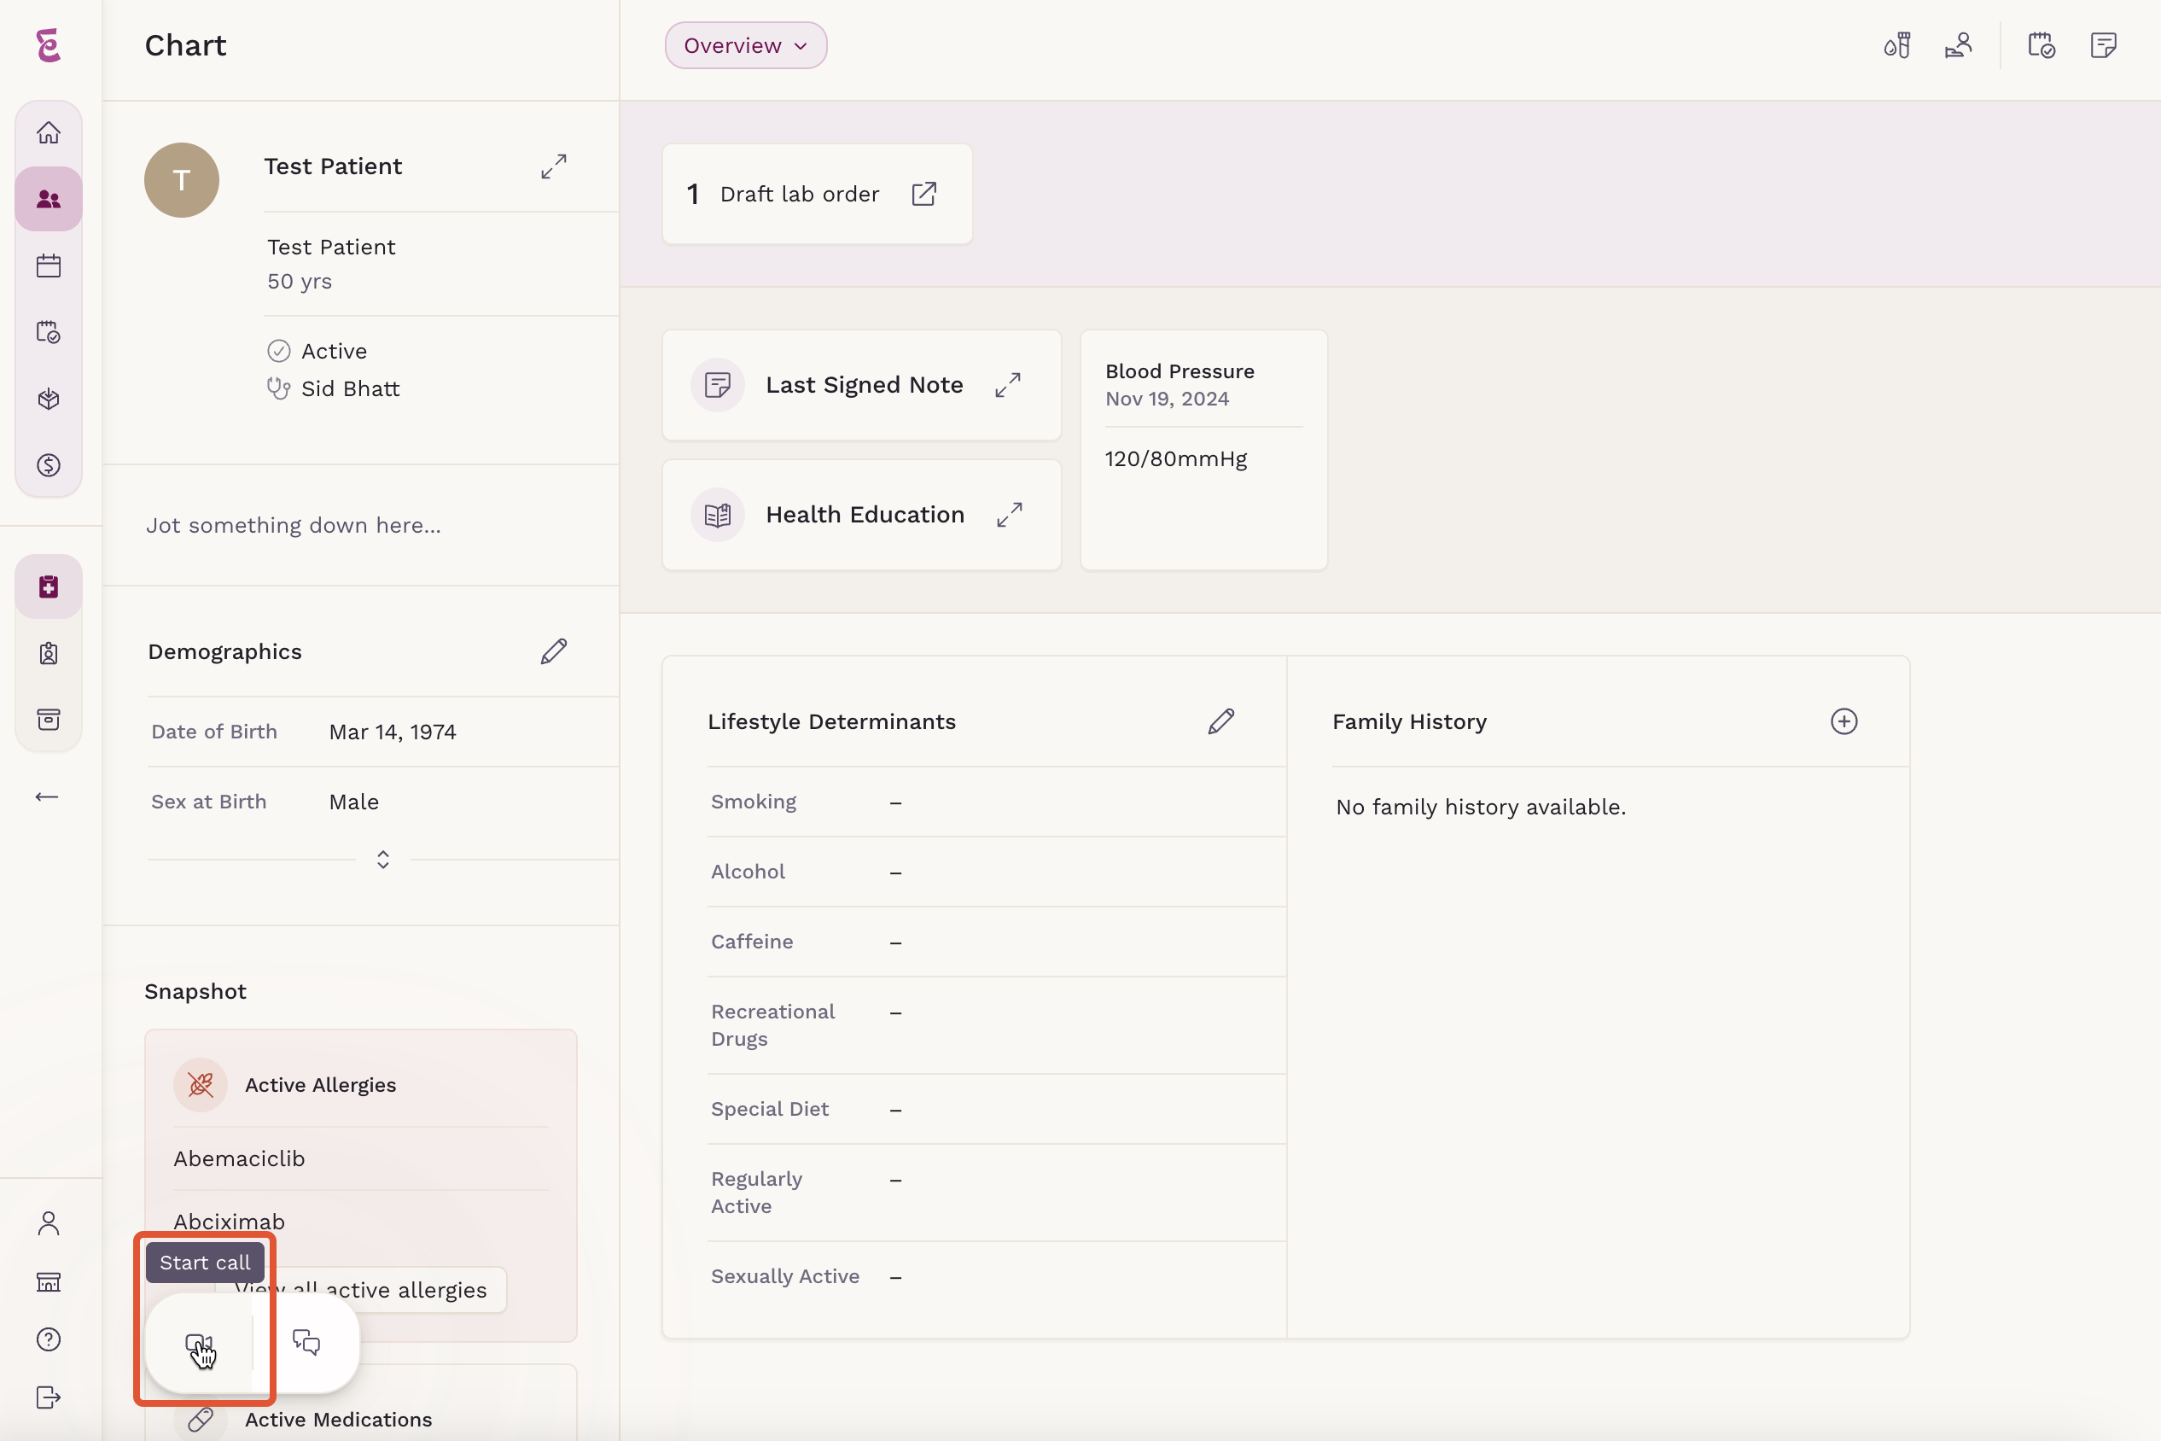Edit Demographics with the pencil icon

(554, 651)
